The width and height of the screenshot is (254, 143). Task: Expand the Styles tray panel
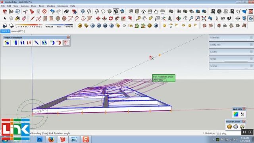coord(231,59)
